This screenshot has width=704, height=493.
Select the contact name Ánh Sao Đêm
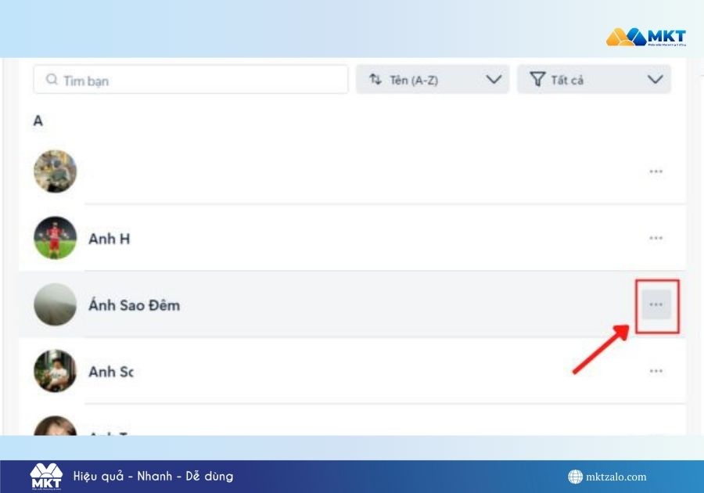coord(134,305)
